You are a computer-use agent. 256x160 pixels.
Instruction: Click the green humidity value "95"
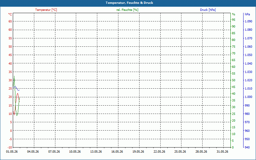coord(234,20)
